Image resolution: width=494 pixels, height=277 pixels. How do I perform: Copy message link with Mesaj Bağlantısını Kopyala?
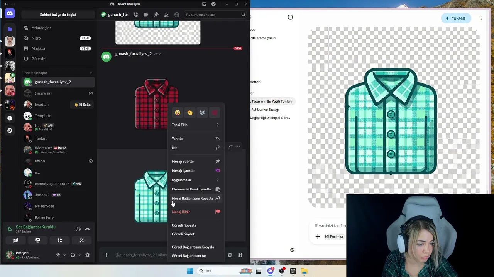click(x=196, y=198)
